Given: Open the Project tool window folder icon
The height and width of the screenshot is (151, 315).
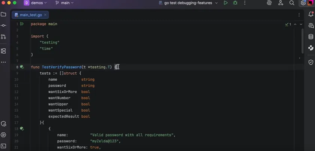Looking at the screenshot, I should [x=3, y=14].
